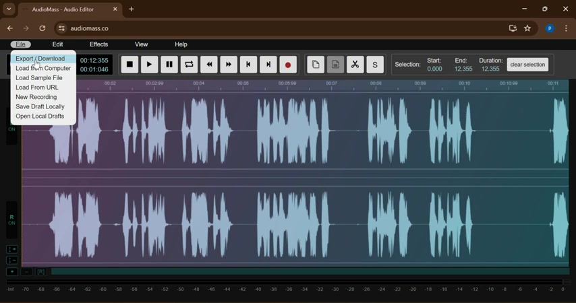Click the scissors Cut icon

coord(355,65)
